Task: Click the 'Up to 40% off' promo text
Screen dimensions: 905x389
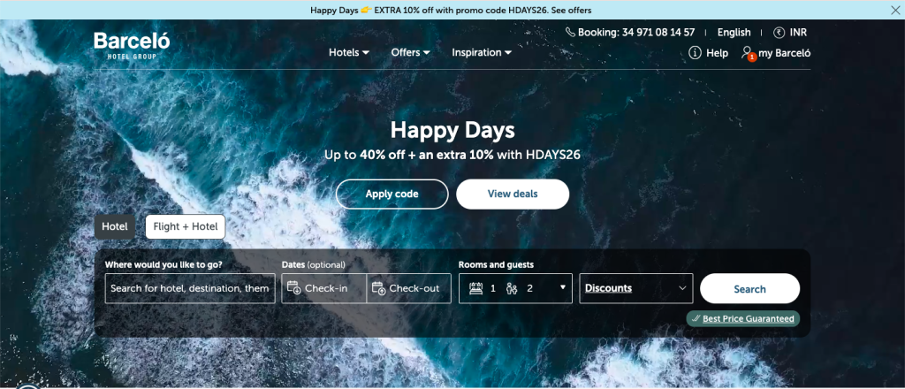Action: coord(452,155)
